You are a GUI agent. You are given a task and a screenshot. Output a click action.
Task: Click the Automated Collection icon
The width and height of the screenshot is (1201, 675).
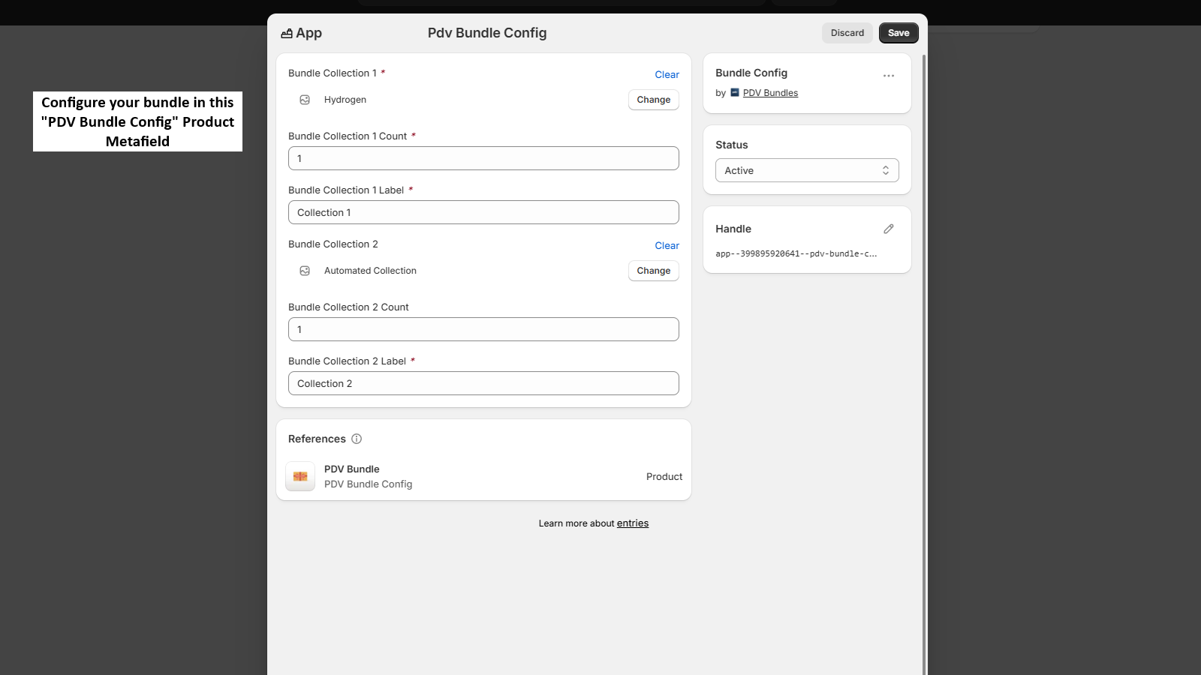305,271
